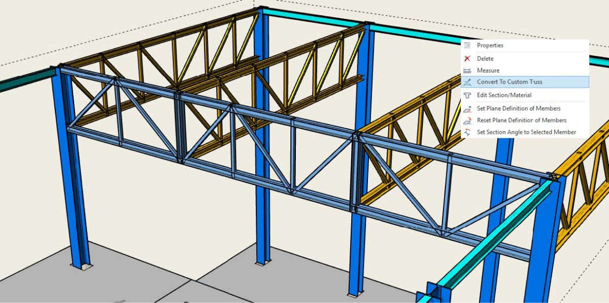
Task: Choose Delete in the context menu
Action: pos(525,59)
